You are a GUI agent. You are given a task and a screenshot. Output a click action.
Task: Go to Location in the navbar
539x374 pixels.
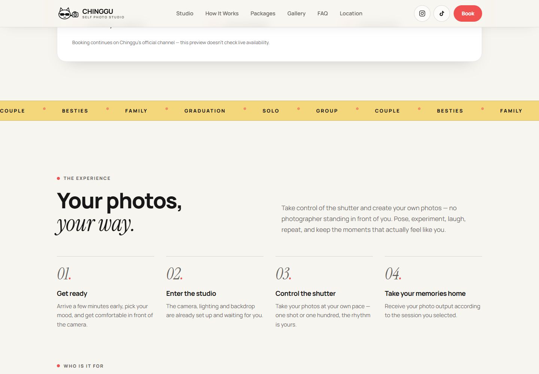coord(351,13)
